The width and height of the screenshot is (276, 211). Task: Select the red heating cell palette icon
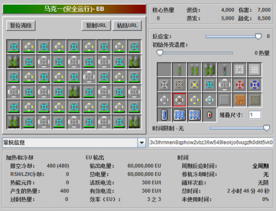coord(210,115)
